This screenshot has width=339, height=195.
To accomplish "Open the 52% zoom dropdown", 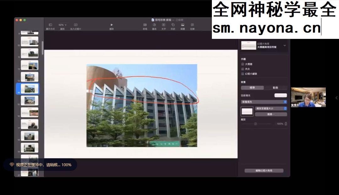I will [x=62, y=25].
